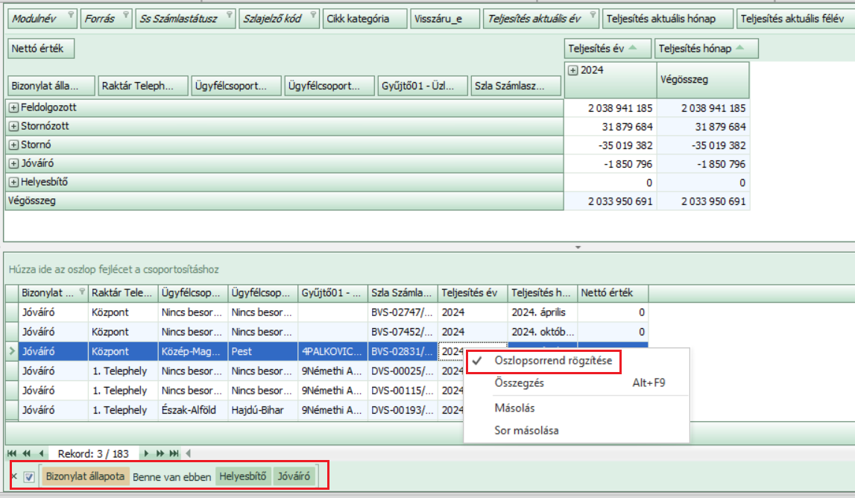Screen dimensions: 855x498
Task: Go to the first record in navigator
Action: 13,453
